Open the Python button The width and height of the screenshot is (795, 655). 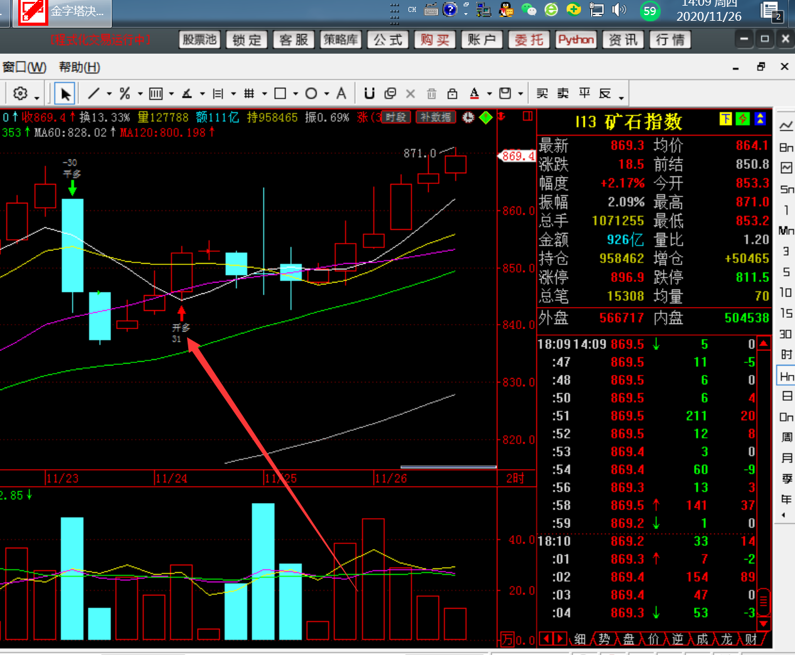(576, 40)
